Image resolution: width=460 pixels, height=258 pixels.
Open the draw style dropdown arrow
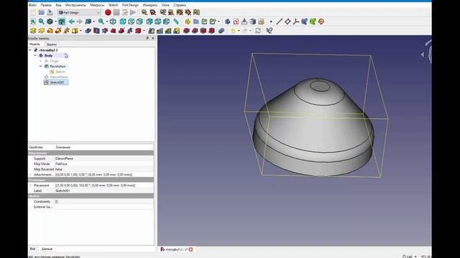click(55, 21)
